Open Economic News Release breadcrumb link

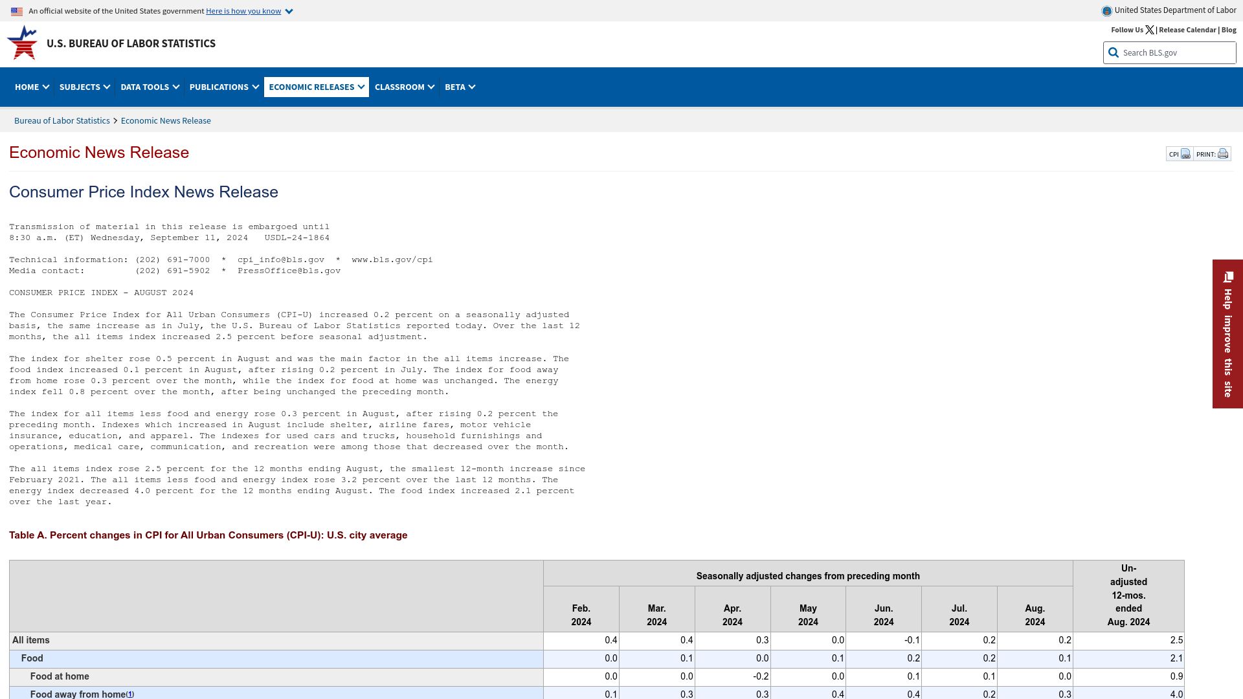166,121
